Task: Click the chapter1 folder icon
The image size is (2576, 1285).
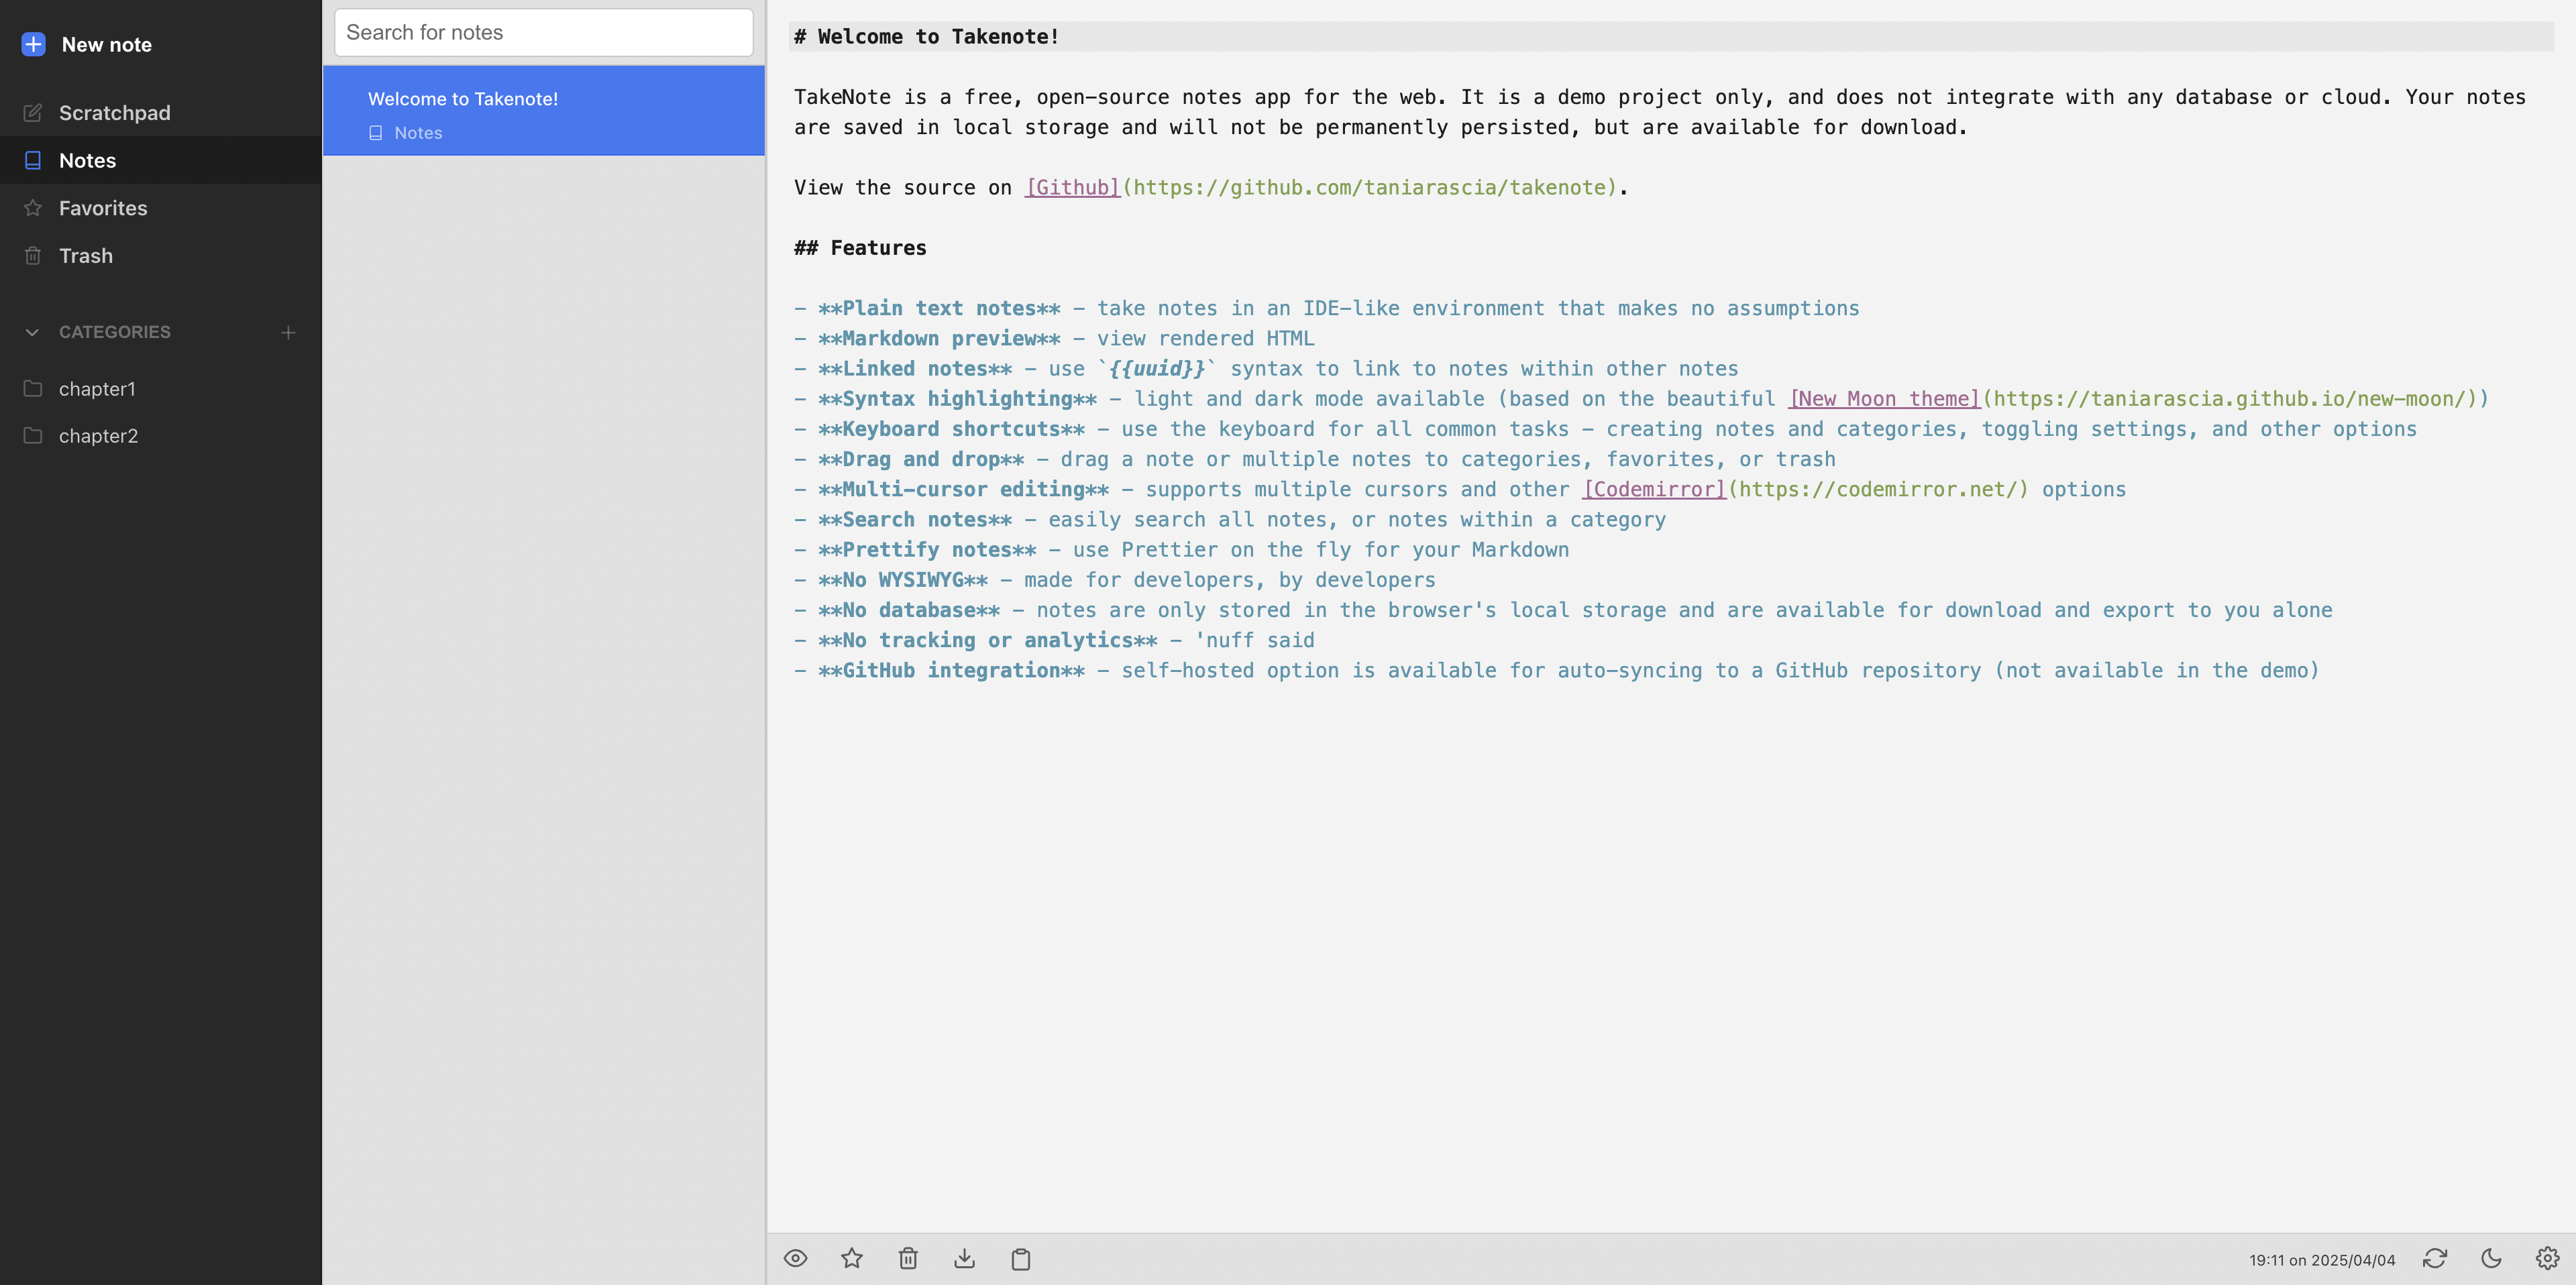Action: click(33, 388)
